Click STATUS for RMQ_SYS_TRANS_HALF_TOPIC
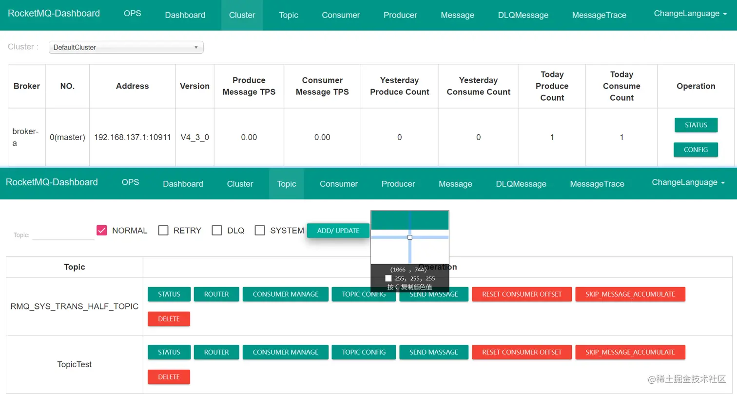The width and height of the screenshot is (737, 395). point(169,294)
